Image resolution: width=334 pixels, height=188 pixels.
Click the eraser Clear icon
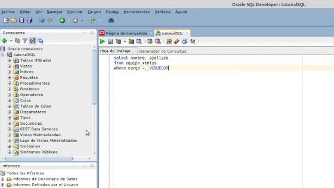coord(176,41)
